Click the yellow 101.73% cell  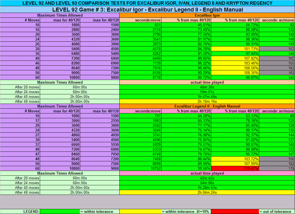pos(235,49)
